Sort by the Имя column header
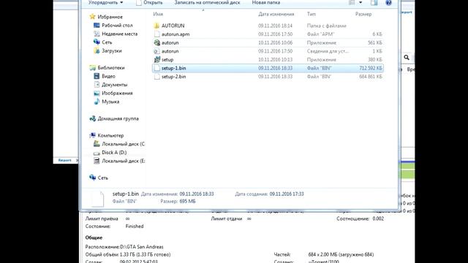This screenshot has width=468, height=263. coord(158,14)
